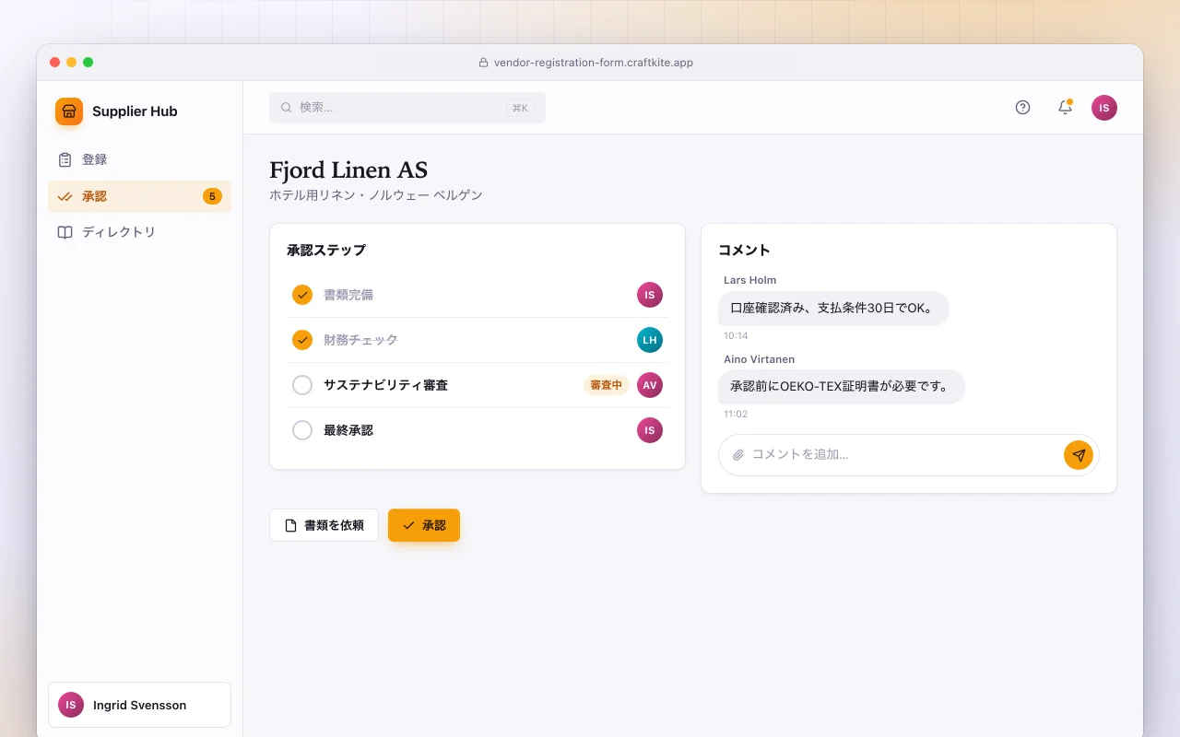Check the 最終承認 step circle
Screen dimensions: 1180x737
(302, 430)
